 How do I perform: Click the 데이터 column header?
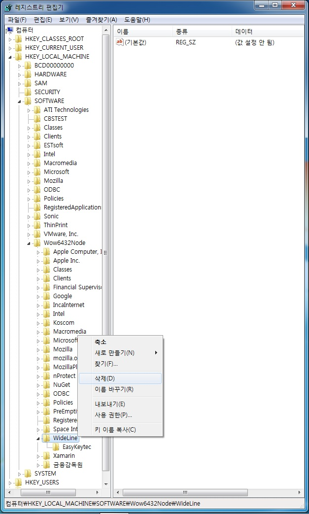point(244,32)
